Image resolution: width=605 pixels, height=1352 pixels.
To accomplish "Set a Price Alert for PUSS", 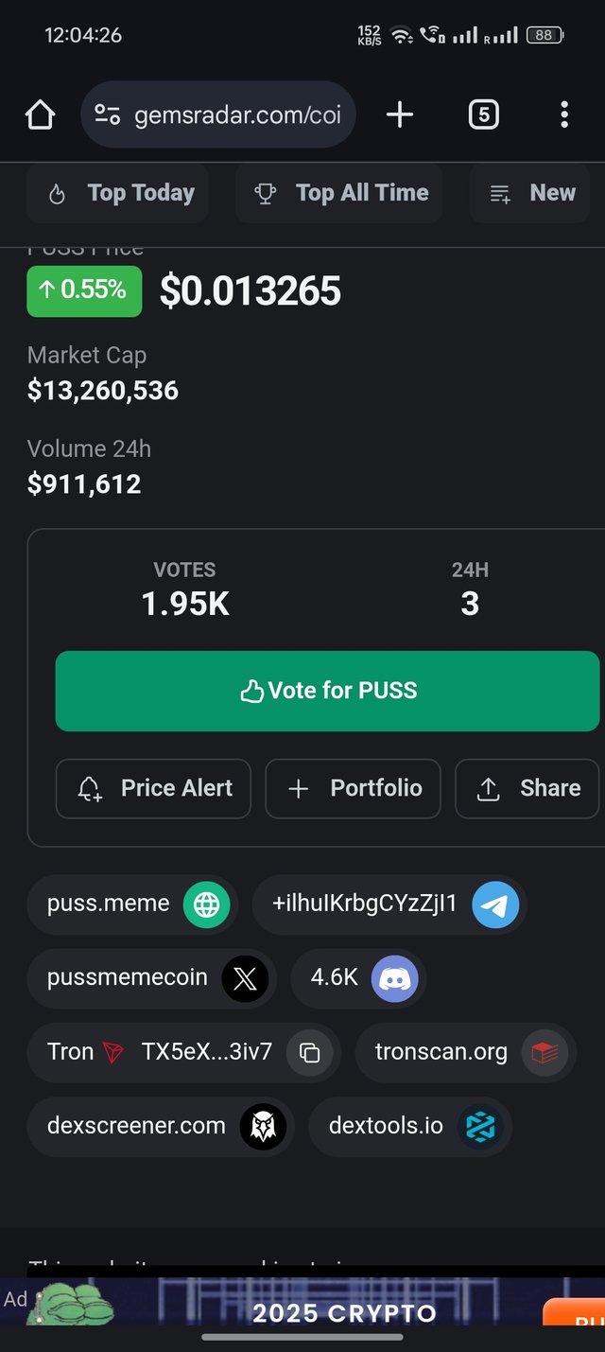I will pyautogui.click(x=153, y=788).
